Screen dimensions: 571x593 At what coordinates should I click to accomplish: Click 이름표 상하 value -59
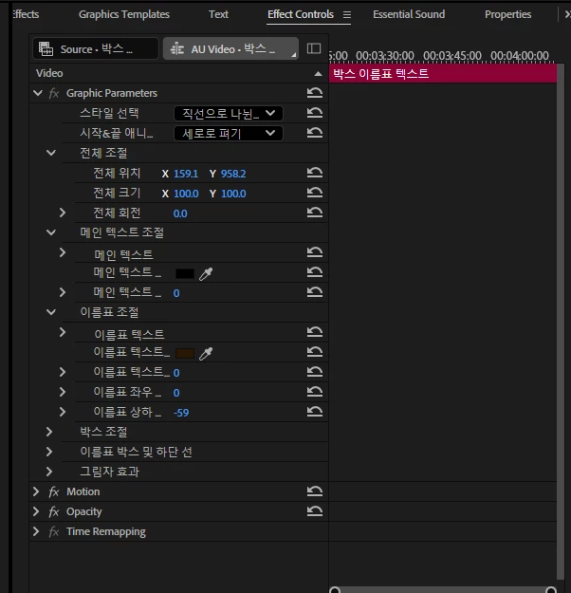[181, 413]
